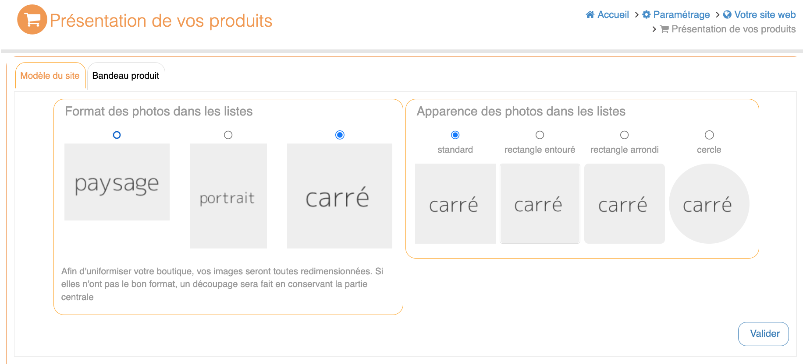Click the portrait preview thumbnail
The height and width of the screenshot is (364, 803).
pos(228,196)
